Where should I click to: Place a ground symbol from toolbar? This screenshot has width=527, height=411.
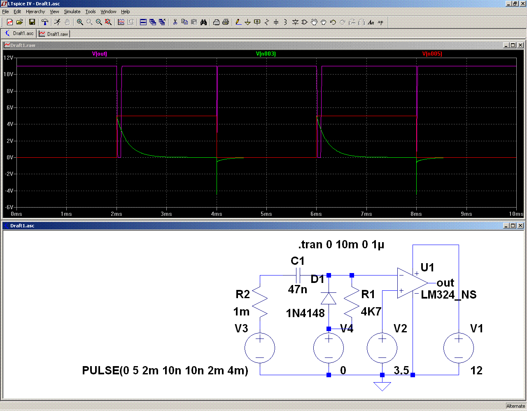coord(247,22)
